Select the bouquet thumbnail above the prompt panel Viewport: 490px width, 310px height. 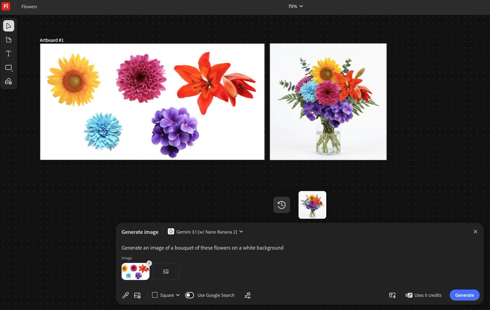coord(312,205)
